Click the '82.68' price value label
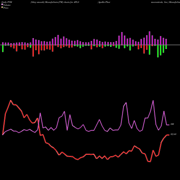This screenshot has height=180, width=180. point(174,134)
